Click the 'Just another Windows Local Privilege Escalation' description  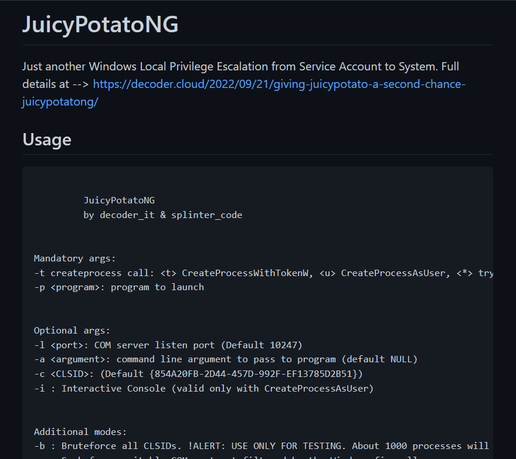240,76
